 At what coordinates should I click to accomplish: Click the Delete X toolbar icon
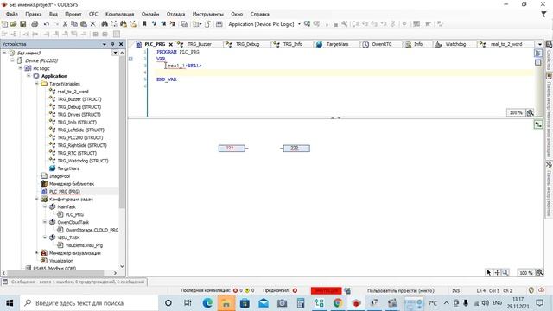[92, 24]
